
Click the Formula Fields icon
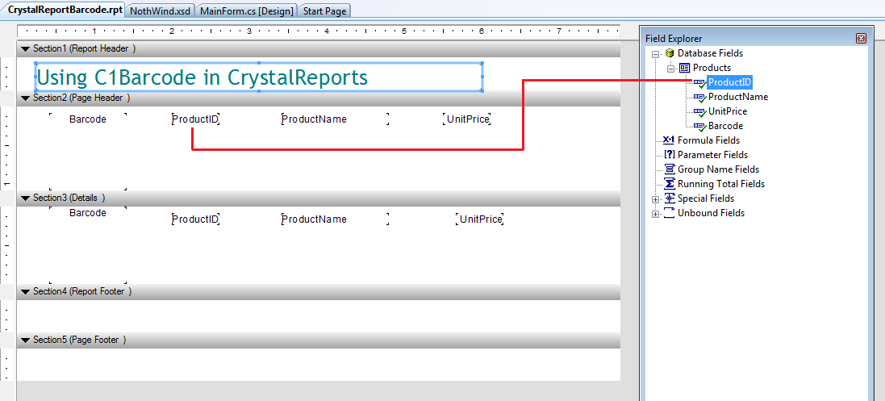669,140
